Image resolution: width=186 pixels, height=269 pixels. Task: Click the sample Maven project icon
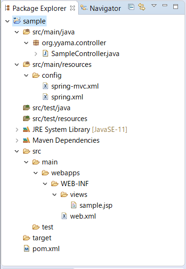pyautogui.click(x=17, y=21)
